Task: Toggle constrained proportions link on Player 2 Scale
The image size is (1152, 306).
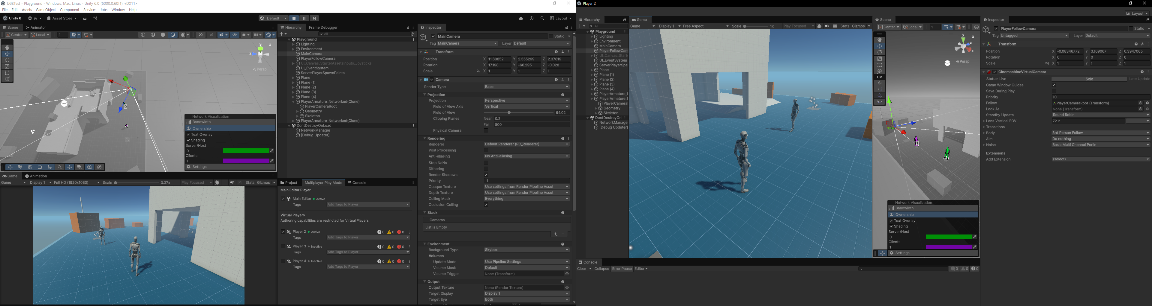Action: pos(1047,63)
